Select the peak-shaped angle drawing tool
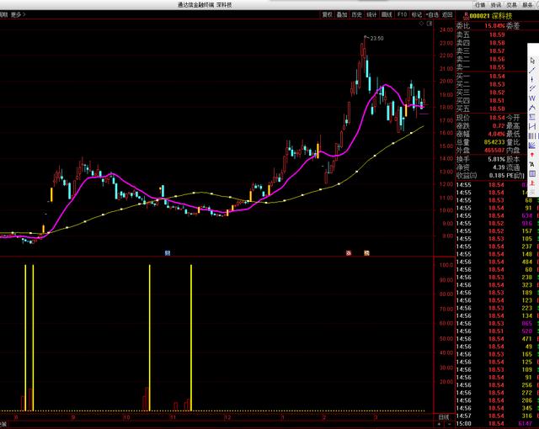The width and height of the screenshot is (539, 429). click(x=532, y=108)
